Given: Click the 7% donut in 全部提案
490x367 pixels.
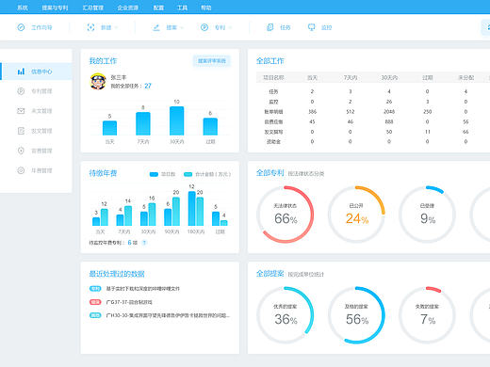Looking at the screenshot, I should [427, 315].
